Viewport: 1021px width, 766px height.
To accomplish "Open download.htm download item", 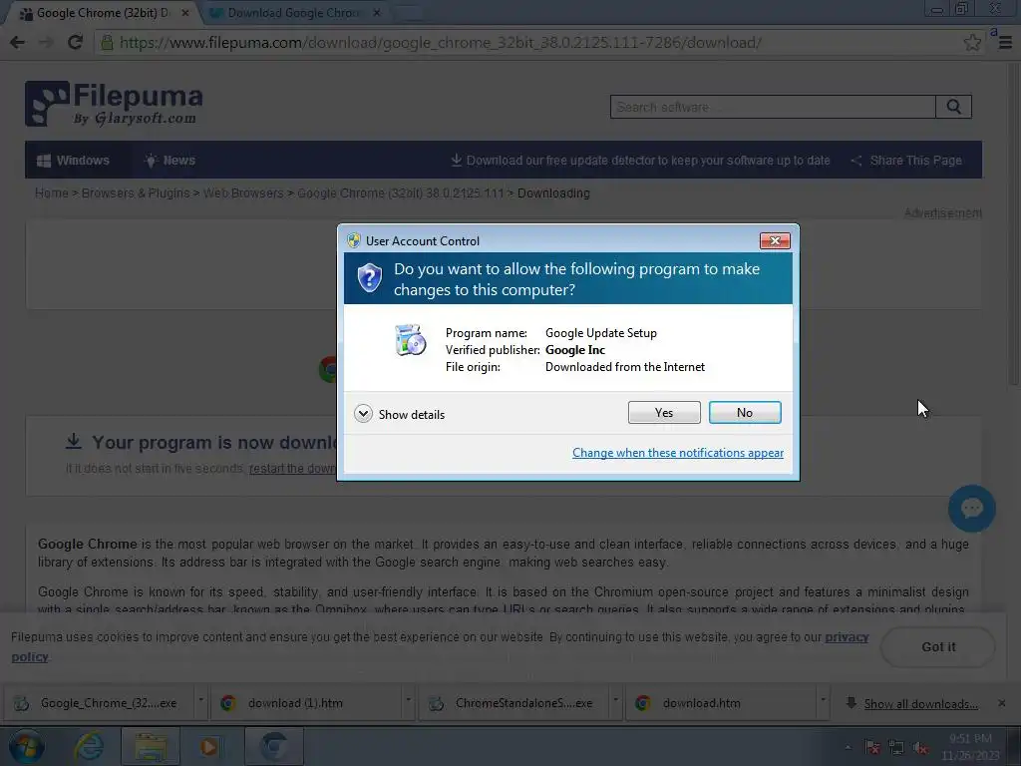I will [x=720, y=703].
